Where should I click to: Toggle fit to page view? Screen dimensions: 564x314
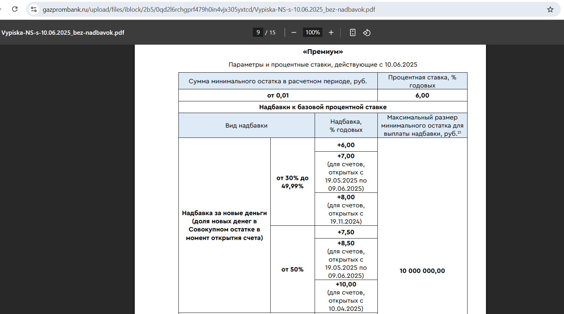[x=353, y=33]
